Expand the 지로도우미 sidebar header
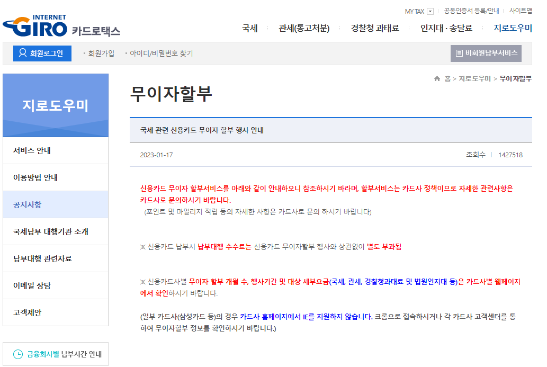The image size is (547, 367). [56, 105]
